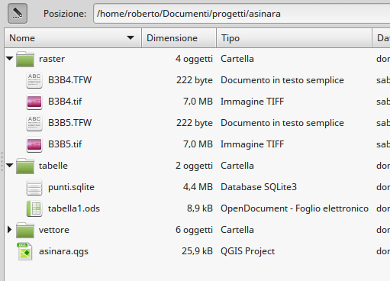
Task: Select the B3B4.tif image thumbnail icon
Action: tap(34, 102)
